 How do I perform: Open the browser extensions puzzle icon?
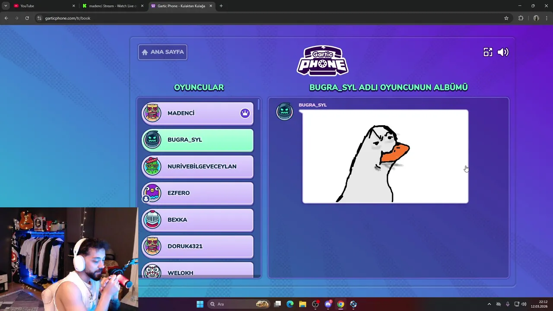point(521,18)
